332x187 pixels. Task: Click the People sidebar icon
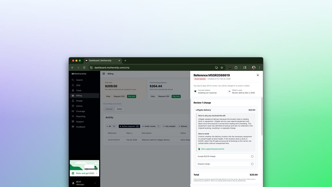tap(73, 101)
